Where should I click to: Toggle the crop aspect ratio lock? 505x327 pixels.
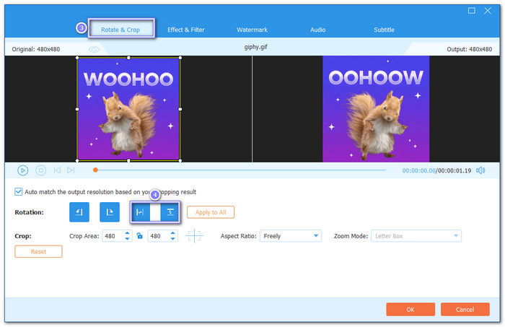coord(140,236)
